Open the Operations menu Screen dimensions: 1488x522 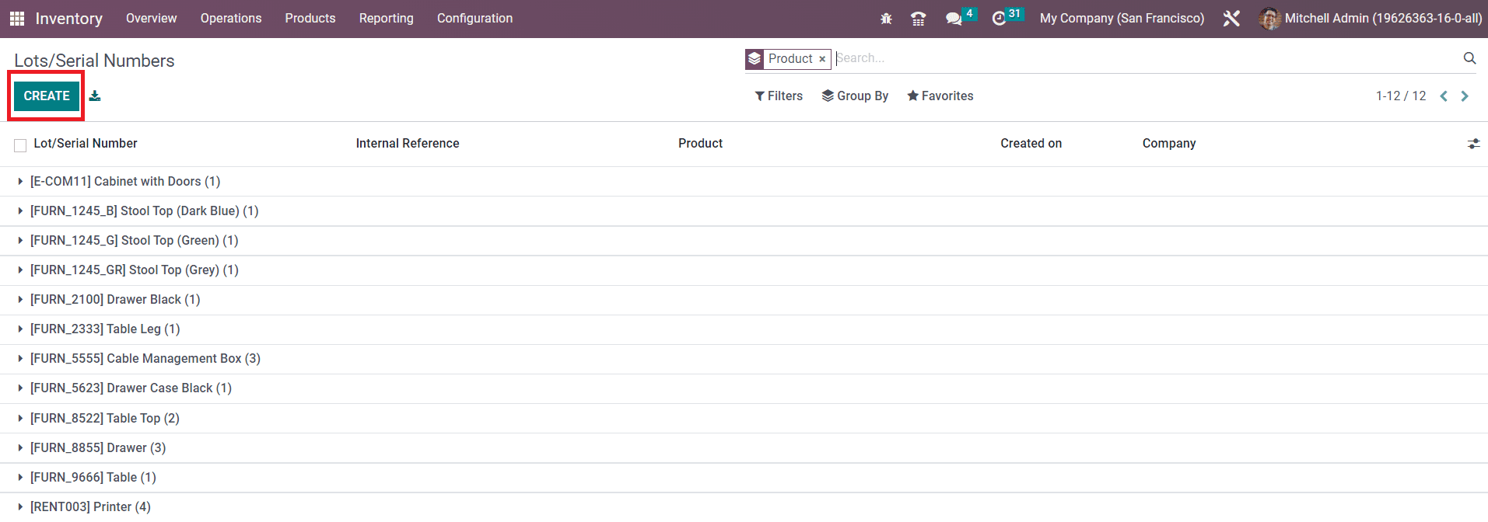231,19
